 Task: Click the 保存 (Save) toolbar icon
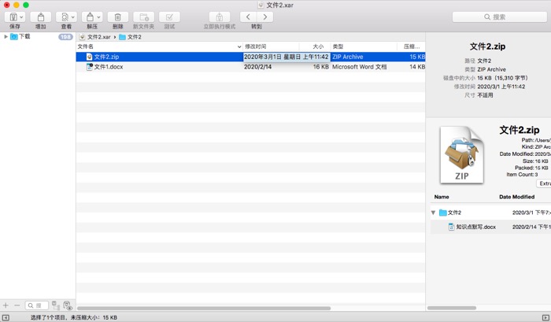11,17
